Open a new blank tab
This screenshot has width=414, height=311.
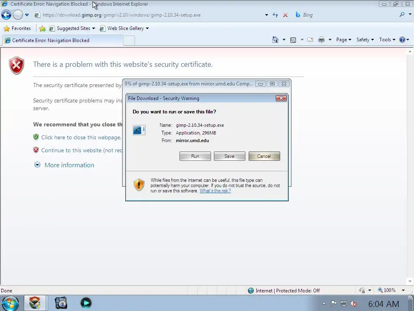point(129,41)
